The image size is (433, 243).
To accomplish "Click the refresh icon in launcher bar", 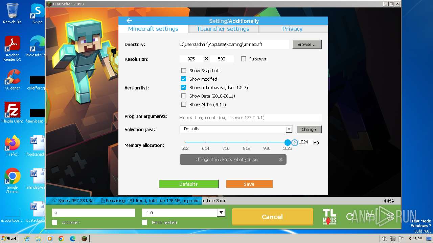I will click(x=350, y=217).
